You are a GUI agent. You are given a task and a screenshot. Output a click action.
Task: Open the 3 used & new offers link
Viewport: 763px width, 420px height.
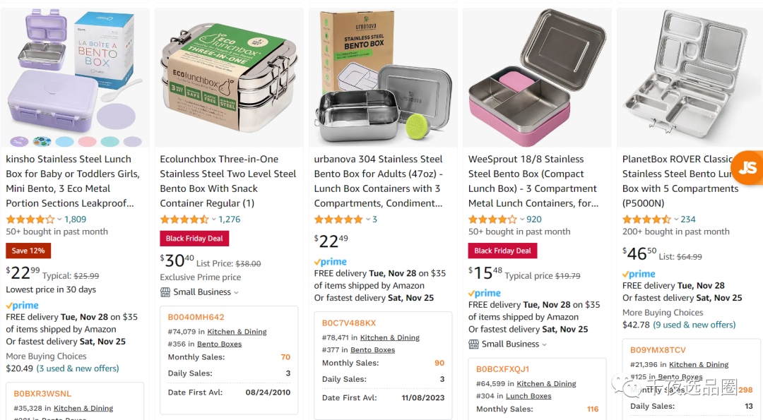pos(78,368)
